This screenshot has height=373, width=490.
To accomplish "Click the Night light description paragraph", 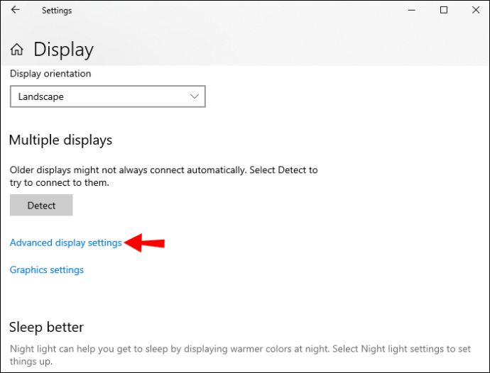I will pos(240,355).
